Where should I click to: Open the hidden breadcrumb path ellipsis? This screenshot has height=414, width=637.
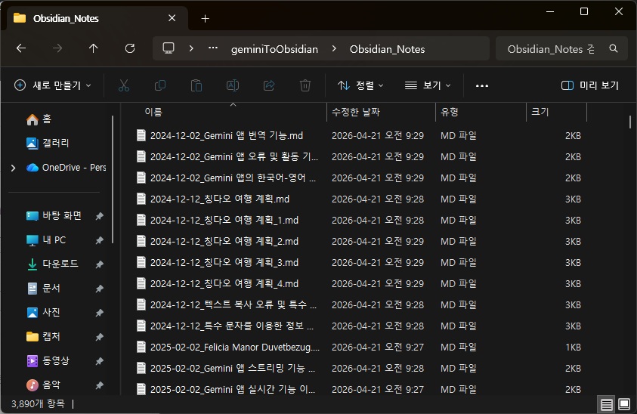(x=213, y=48)
